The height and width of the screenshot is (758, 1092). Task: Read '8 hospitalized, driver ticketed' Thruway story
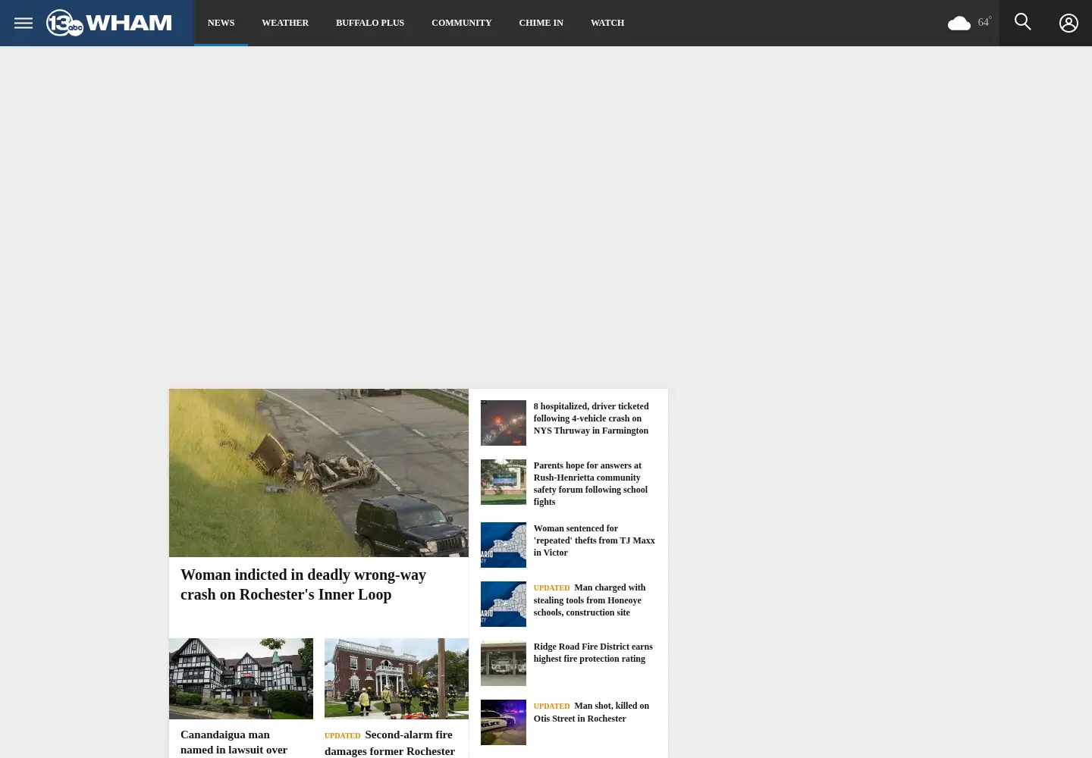pyautogui.click(x=591, y=418)
